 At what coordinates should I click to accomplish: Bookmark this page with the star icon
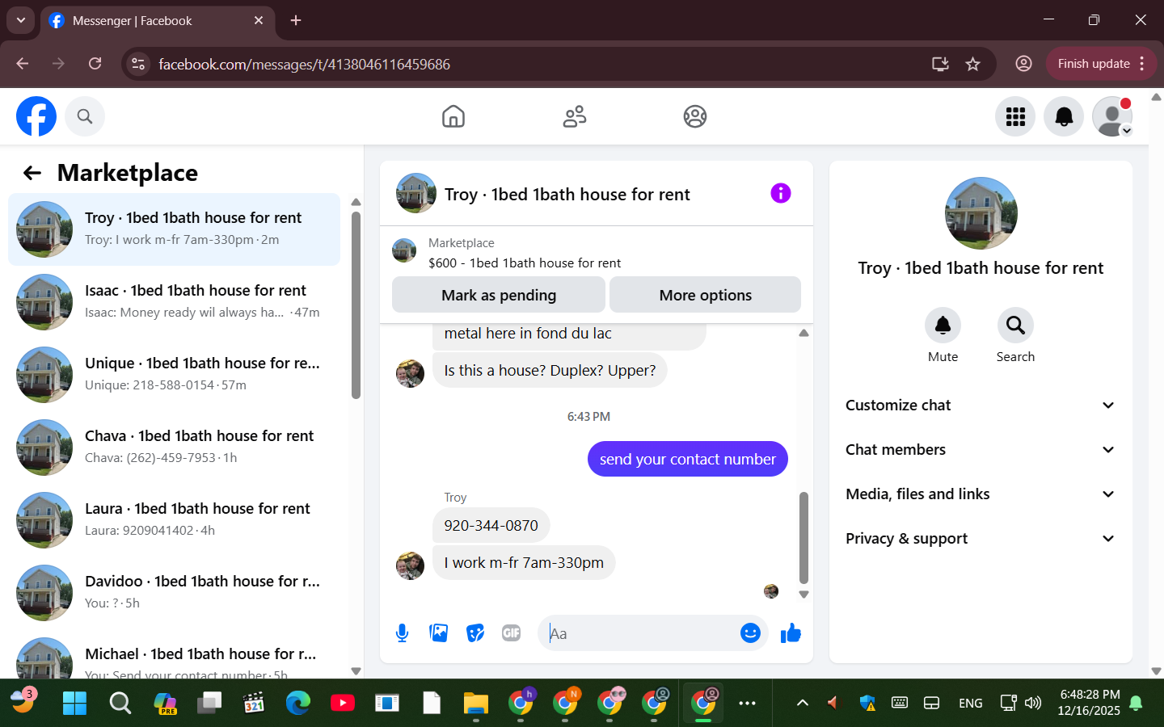pyautogui.click(x=972, y=64)
